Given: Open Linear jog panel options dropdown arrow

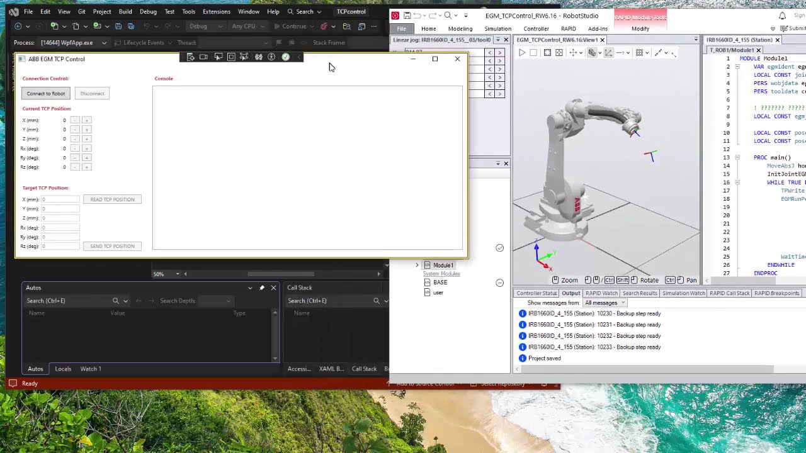Looking at the screenshot, I should [497, 40].
